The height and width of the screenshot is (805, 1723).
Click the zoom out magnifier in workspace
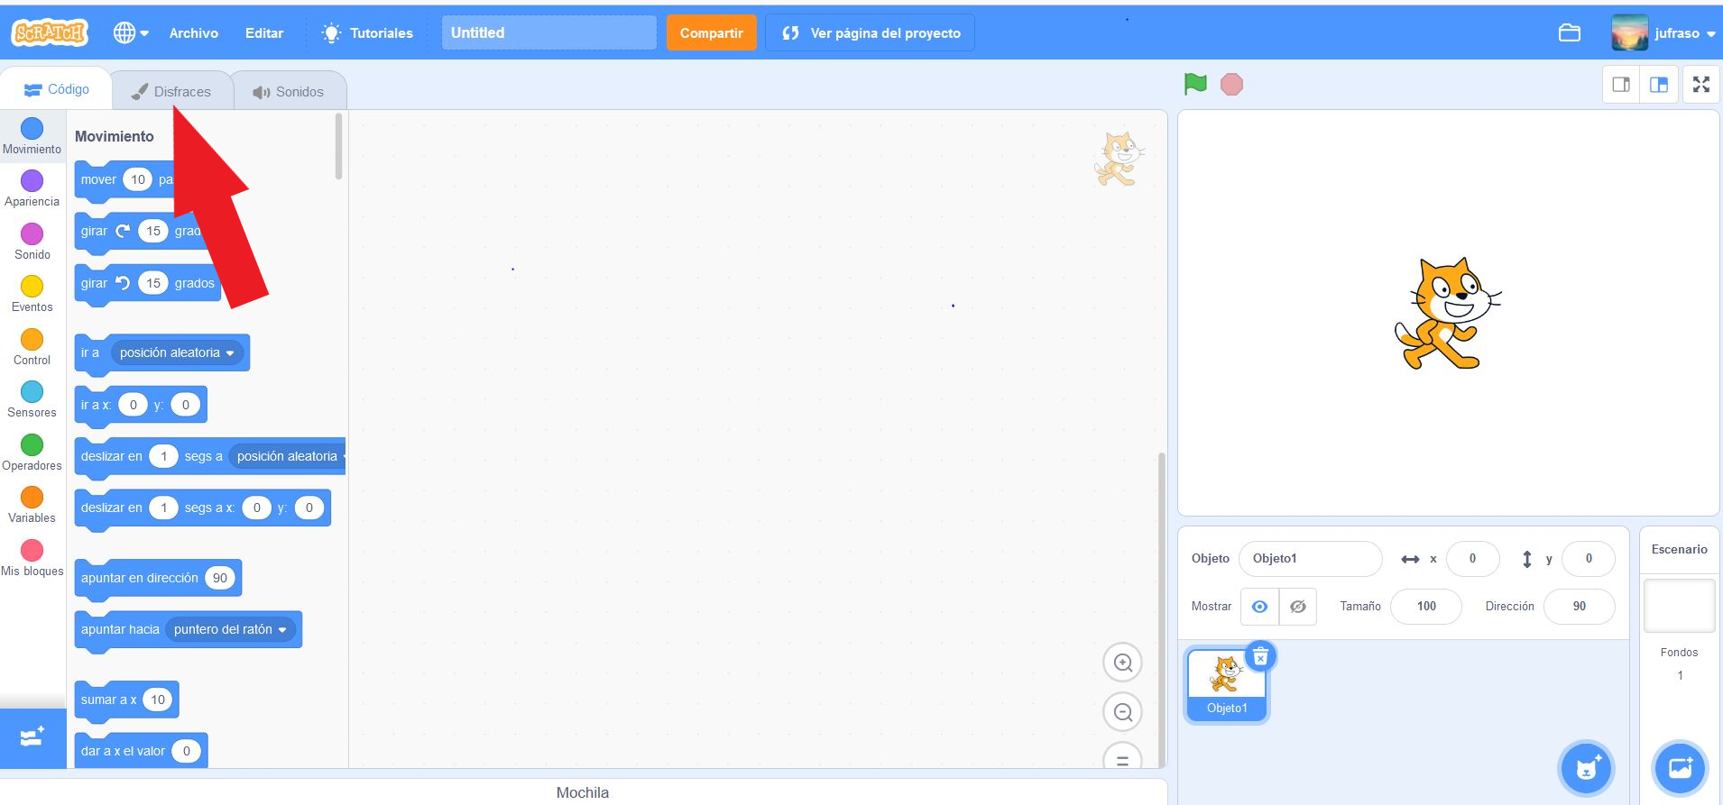[1122, 712]
